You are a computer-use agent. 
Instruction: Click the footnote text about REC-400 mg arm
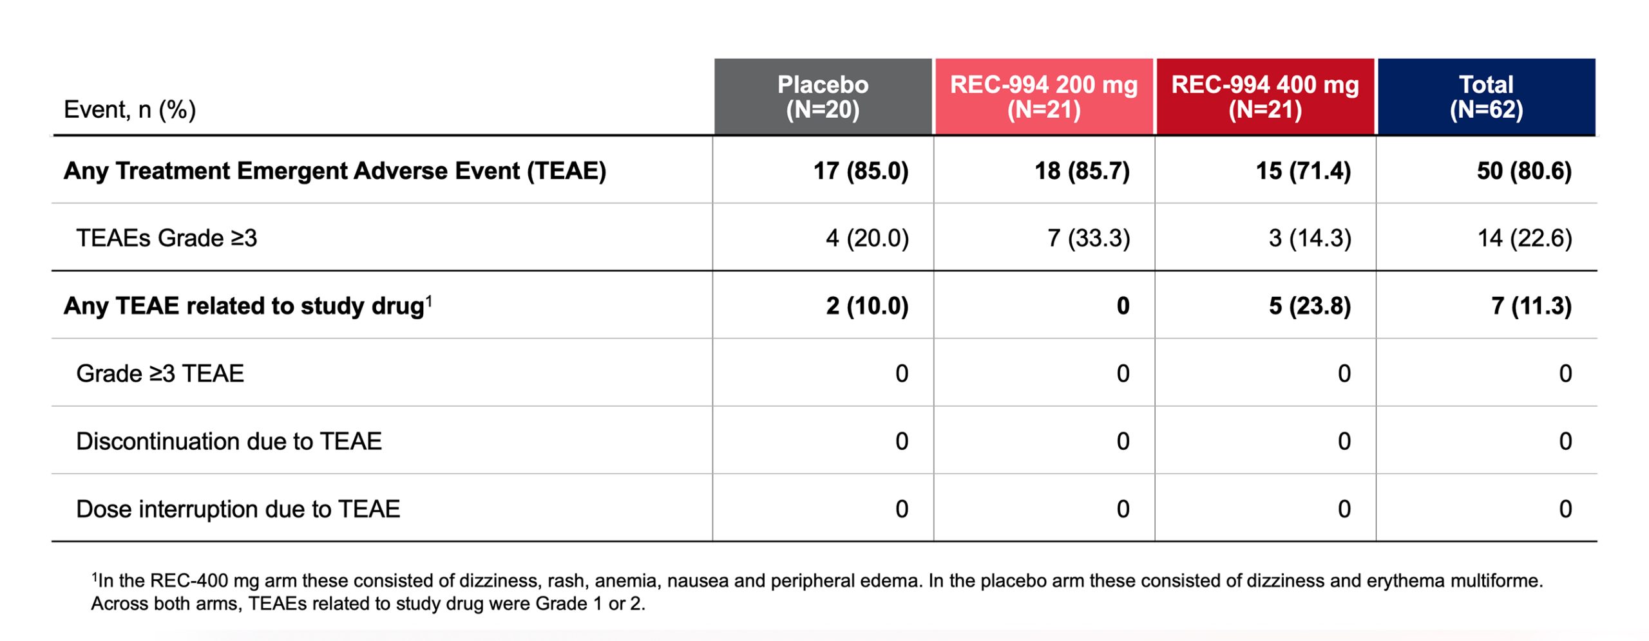click(817, 592)
